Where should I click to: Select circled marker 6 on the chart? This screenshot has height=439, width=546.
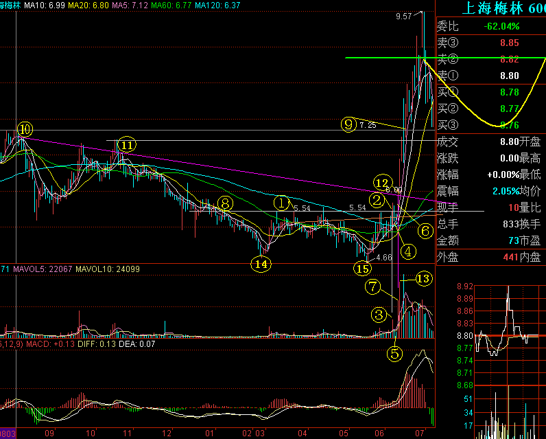click(x=425, y=231)
